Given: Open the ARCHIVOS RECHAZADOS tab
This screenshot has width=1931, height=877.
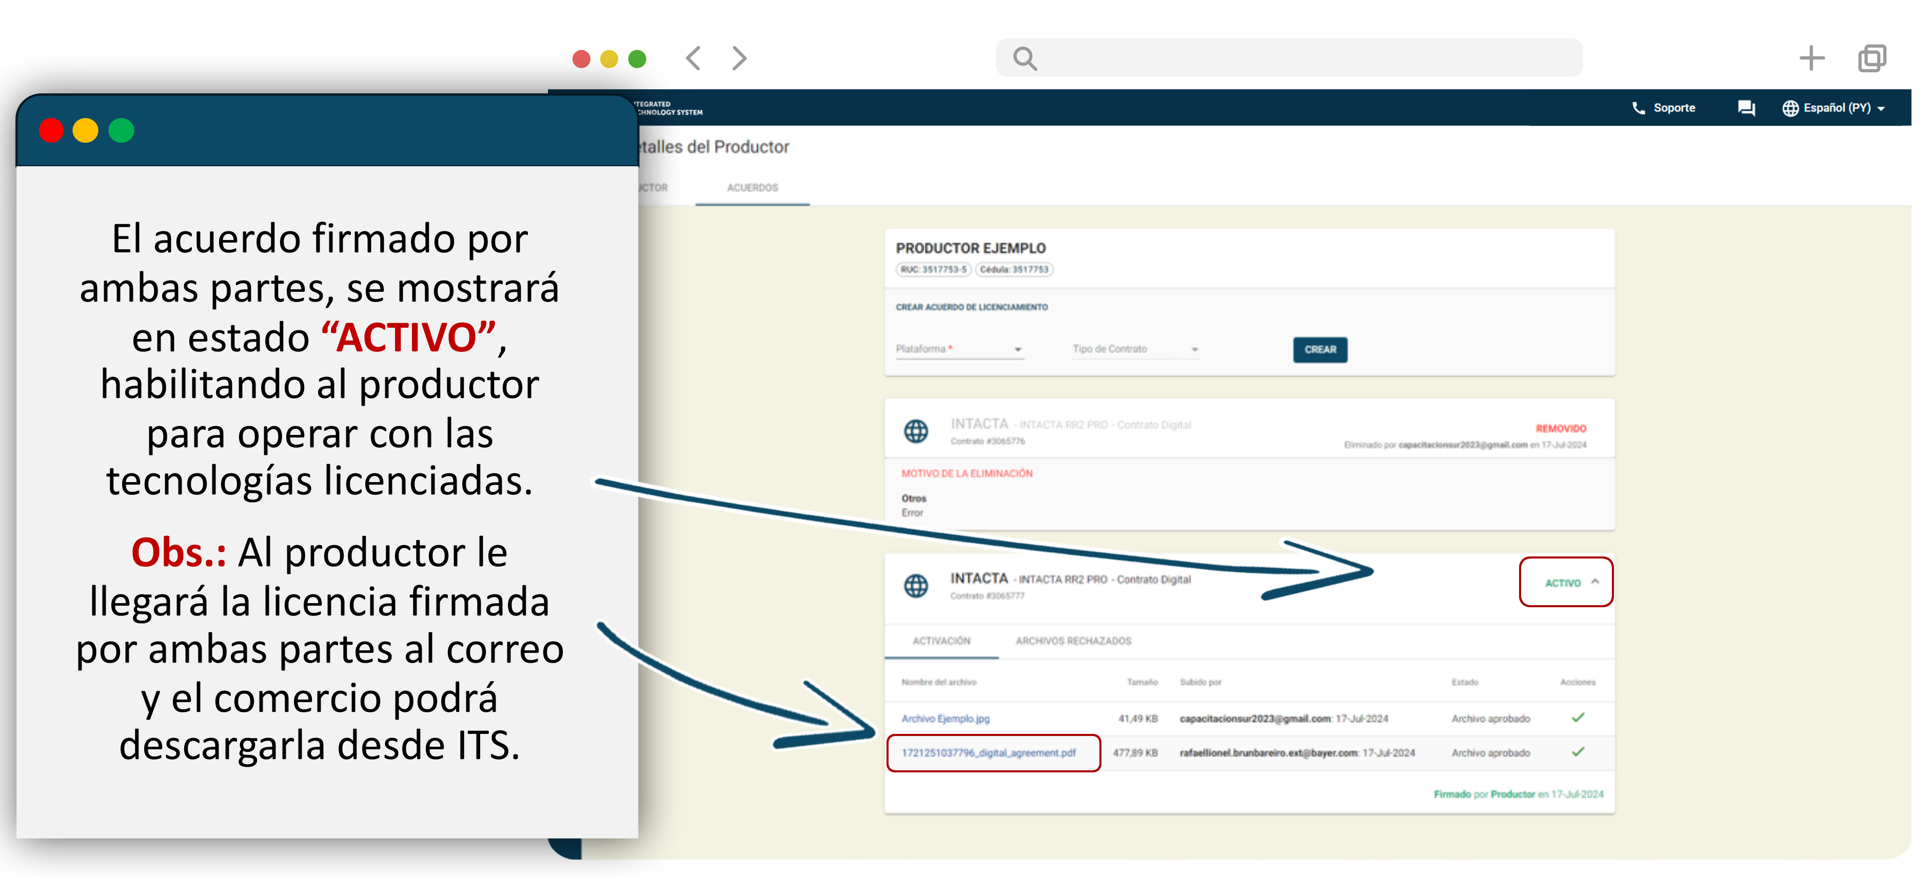Looking at the screenshot, I should pyautogui.click(x=1073, y=641).
